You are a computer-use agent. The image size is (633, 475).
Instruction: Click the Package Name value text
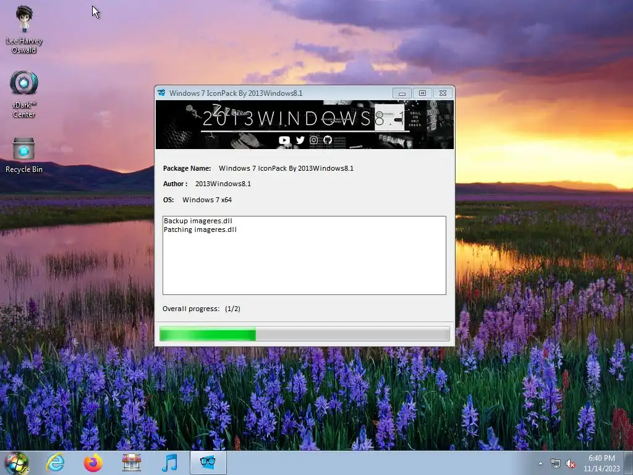(286, 168)
